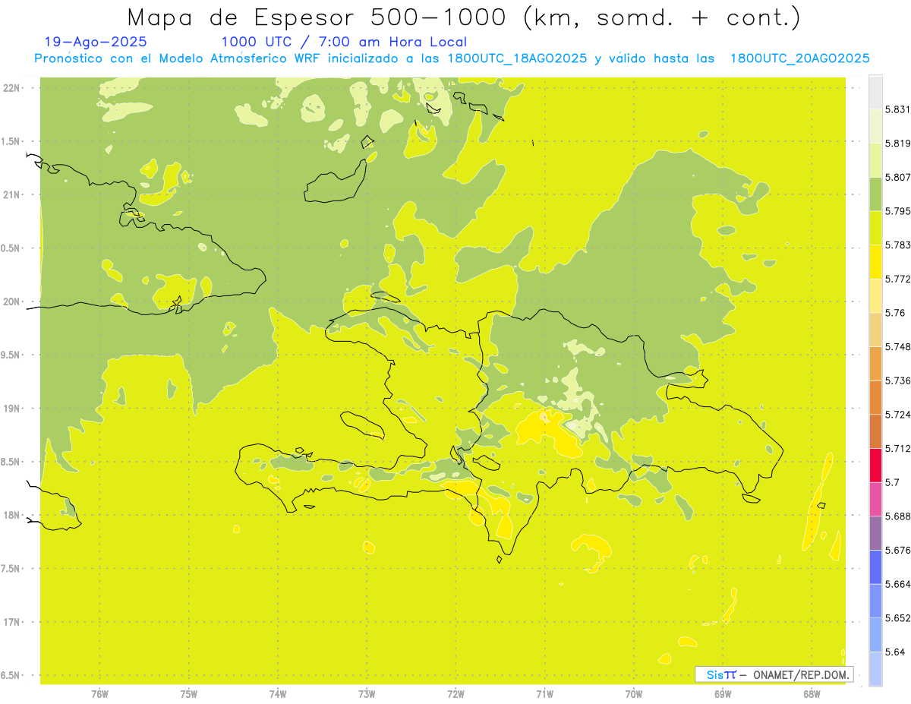Image resolution: width=911 pixels, height=704 pixels.
Task: Click the 76W longitude axis label
Action: pyautogui.click(x=99, y=693)
